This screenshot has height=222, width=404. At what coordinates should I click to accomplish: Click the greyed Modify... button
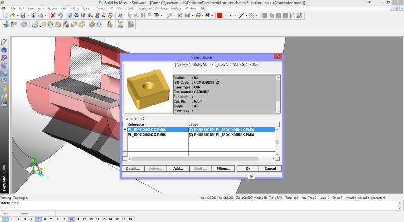[200, 168]
